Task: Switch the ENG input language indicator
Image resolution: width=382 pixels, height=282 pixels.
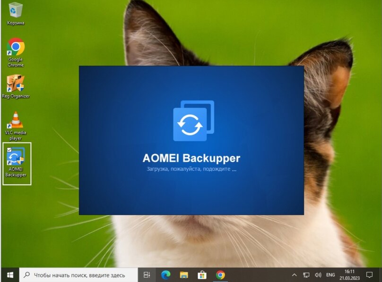Action: click(330, 275)
